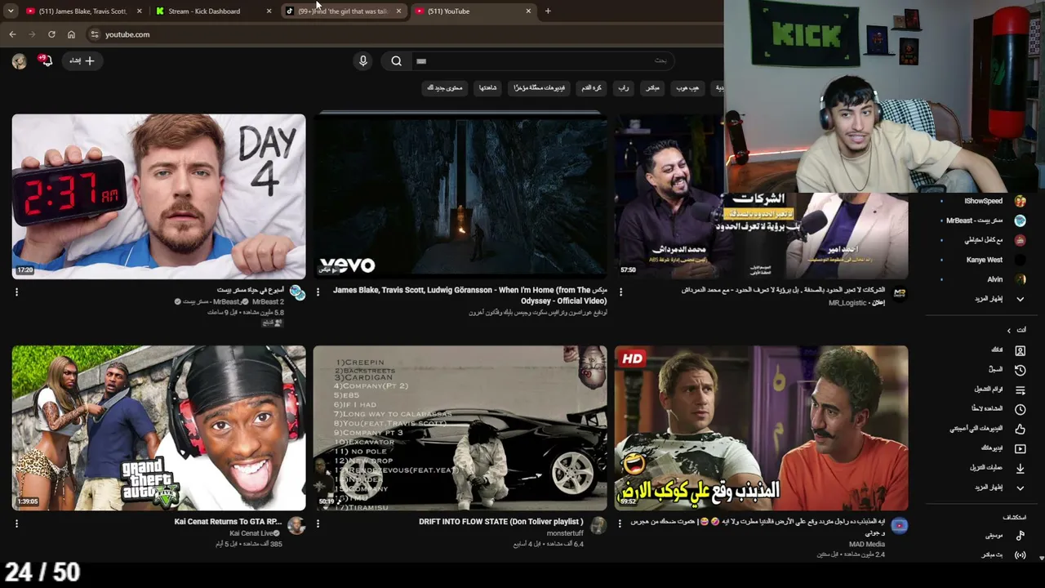Open Watch Later (المشاهدة لاحقًا) clock icon
Screen dimensions: 1045x588
(1020, 409)
